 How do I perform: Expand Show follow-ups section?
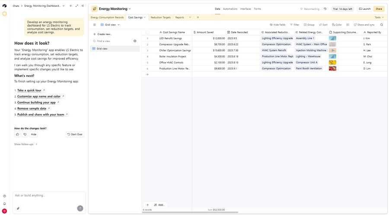click(26, 144)
